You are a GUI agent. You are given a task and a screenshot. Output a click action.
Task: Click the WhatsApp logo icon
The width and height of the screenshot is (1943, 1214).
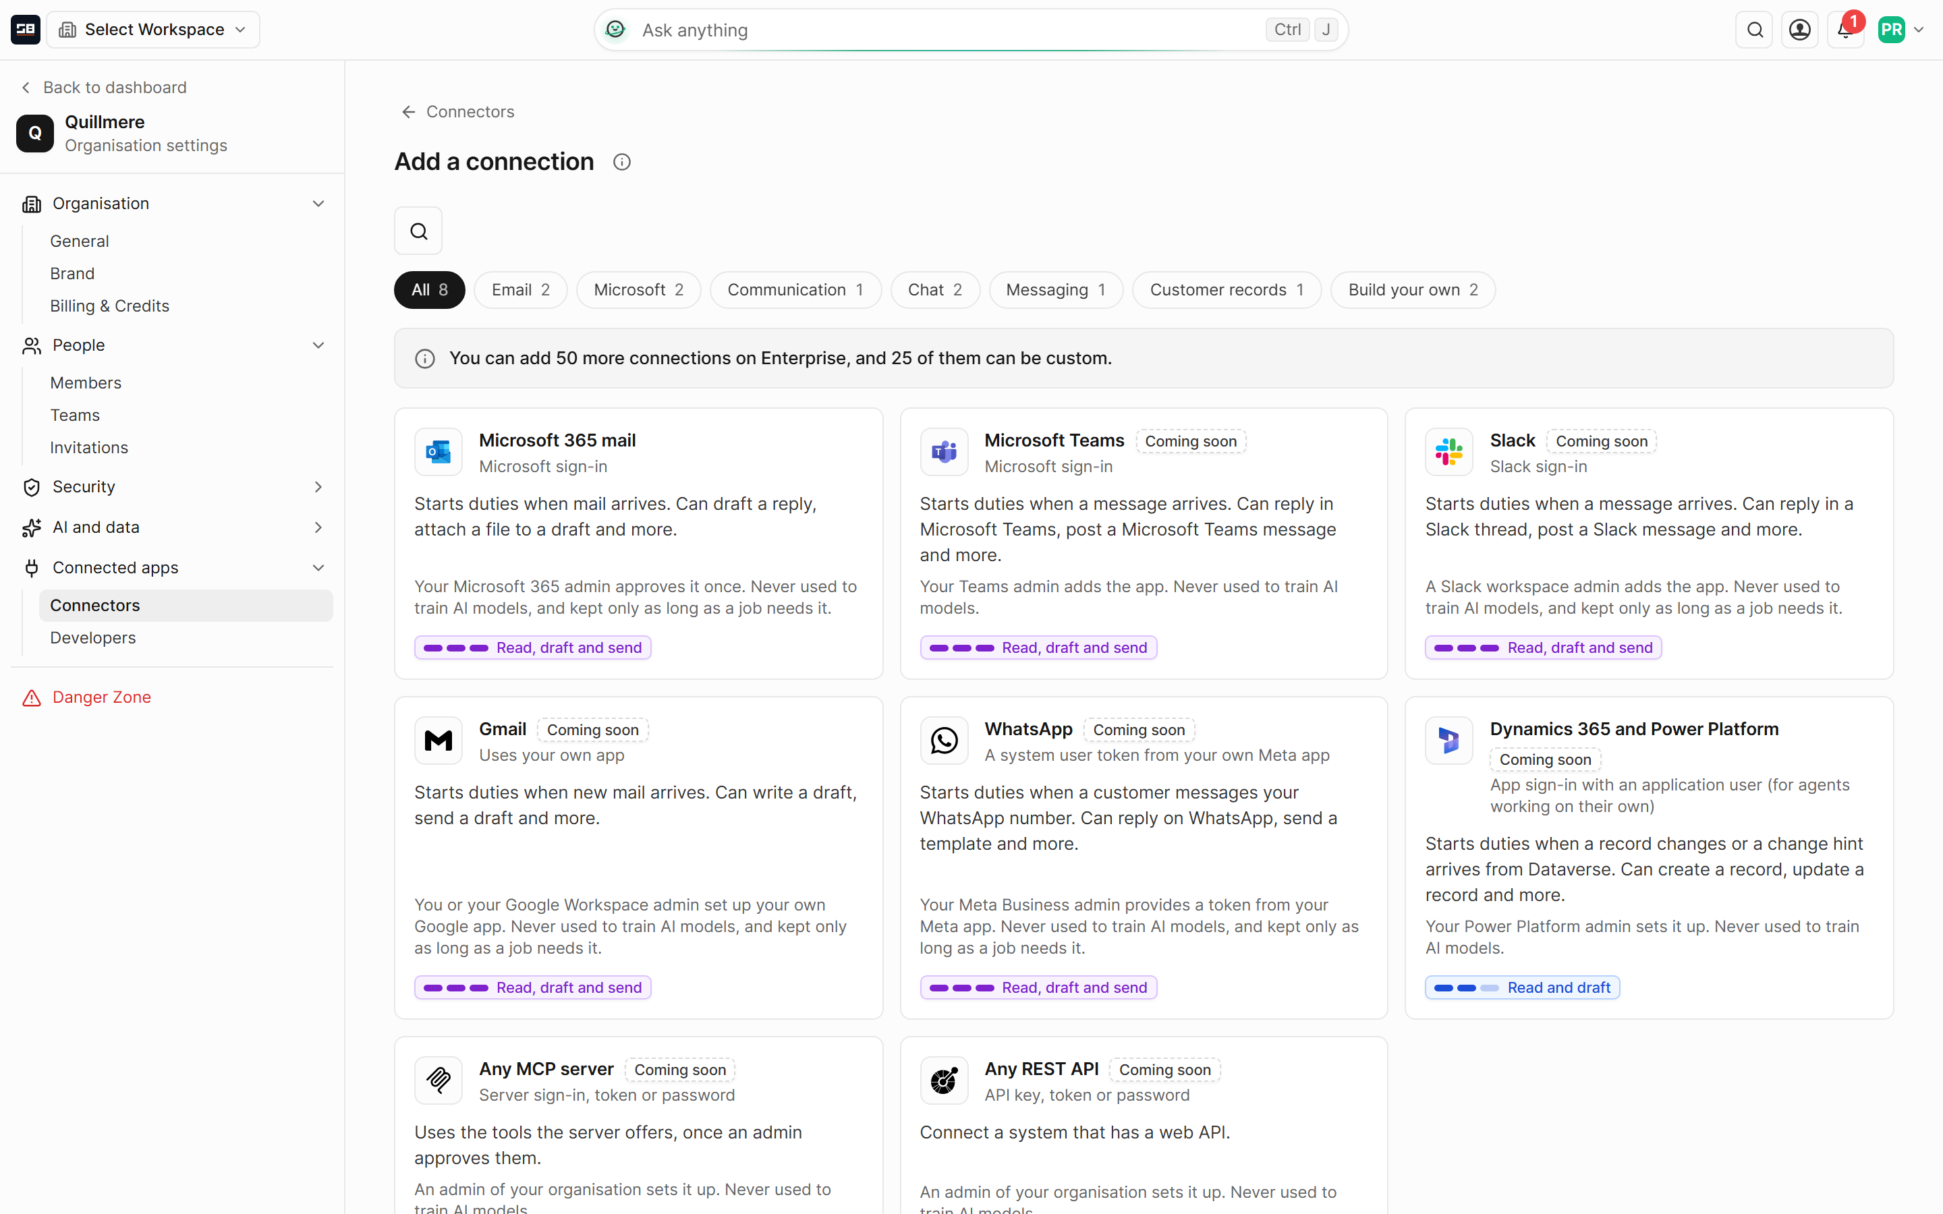tap(945, 741)
